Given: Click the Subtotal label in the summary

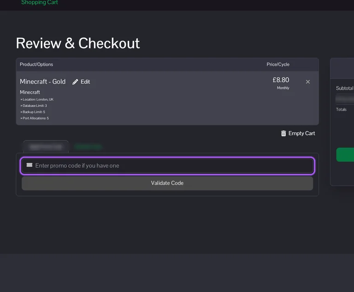Looking at the screenshot, I should [344, 88].
